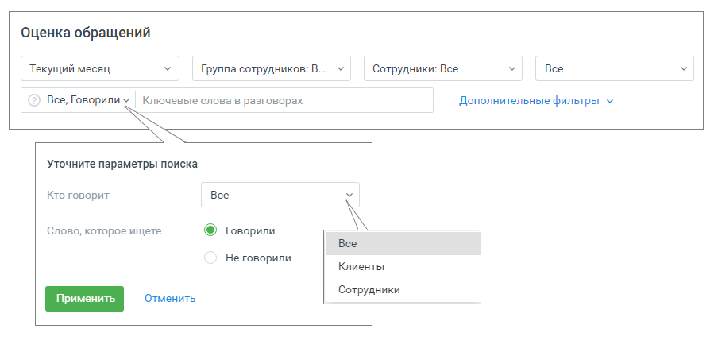Viewport: 714px width, 337px height.
Task: Open the rightmost "Все" dropdown in top row
Action: coord(614,69)
